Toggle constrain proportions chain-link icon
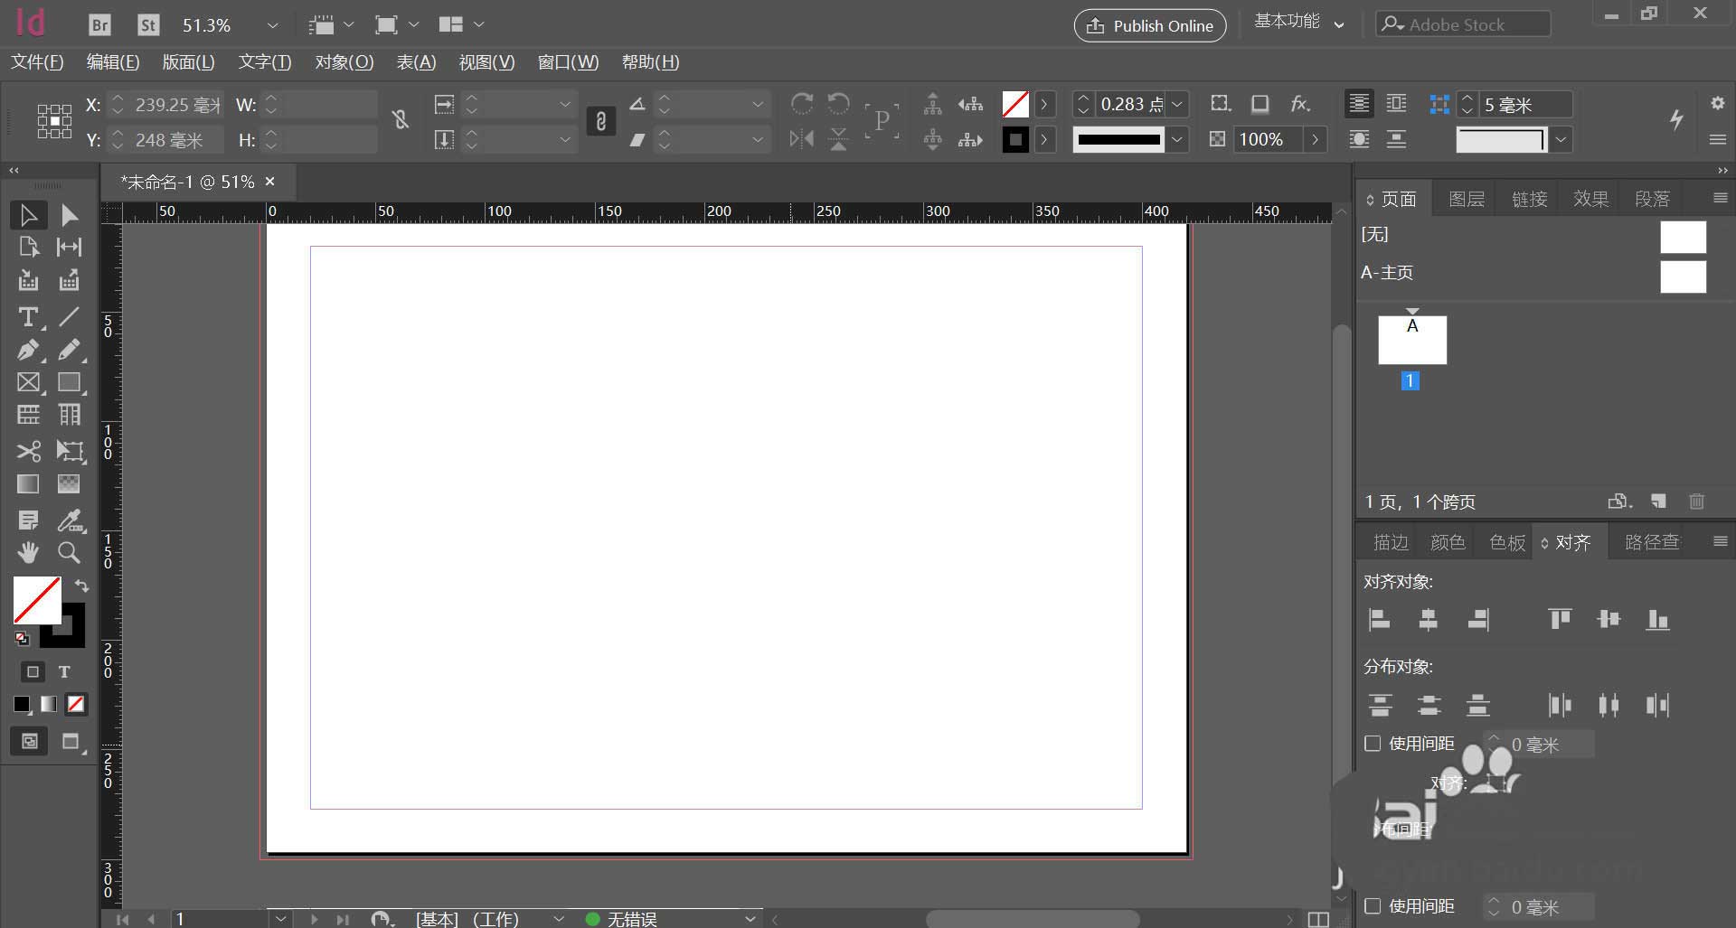 [600, 121]
